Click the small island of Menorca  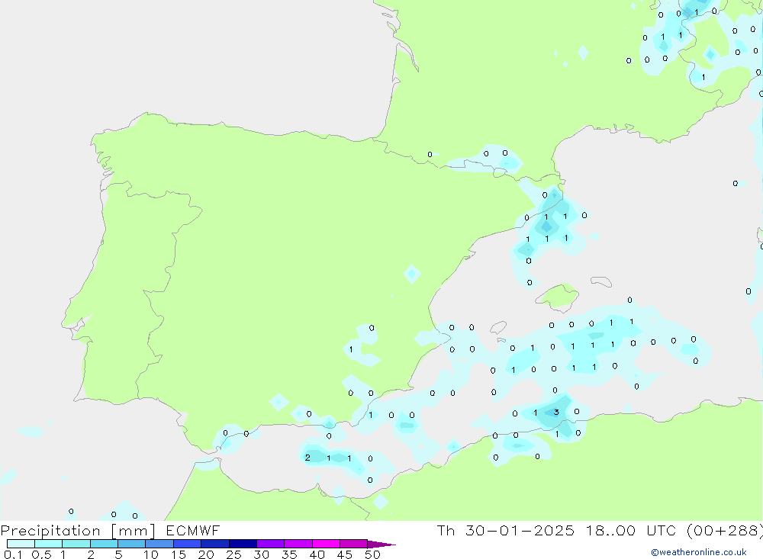coord(601,282)
